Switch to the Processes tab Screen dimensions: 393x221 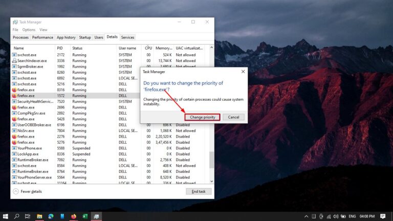20,37
